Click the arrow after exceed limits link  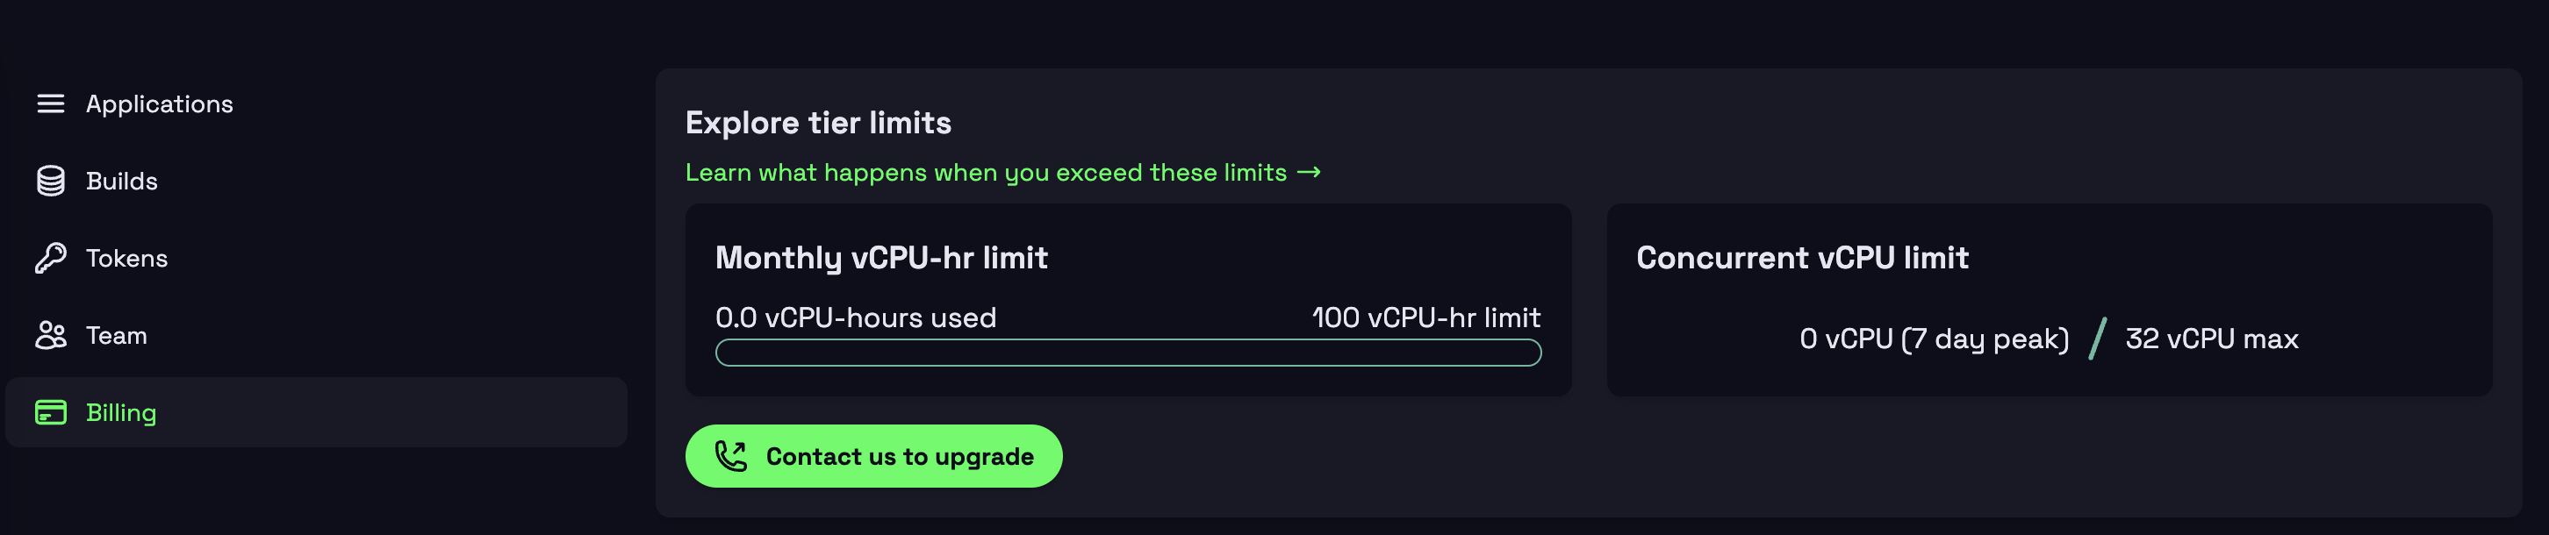coord(1309,172)
